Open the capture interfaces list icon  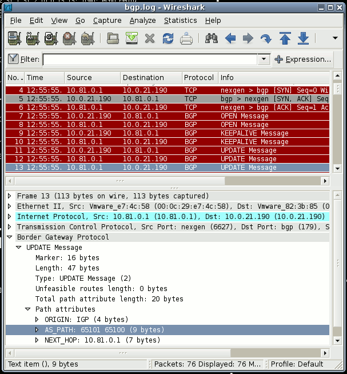coord(14,38)
